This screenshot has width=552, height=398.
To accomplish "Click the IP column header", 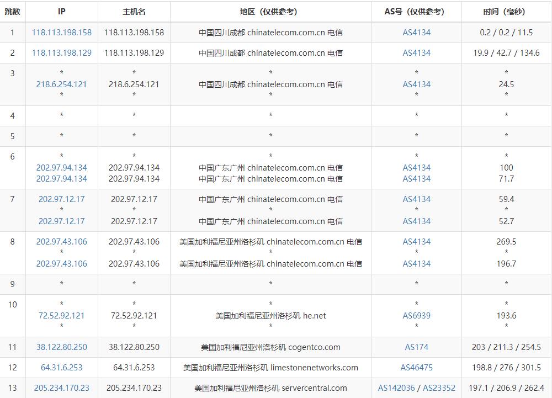I will [62, 12].
